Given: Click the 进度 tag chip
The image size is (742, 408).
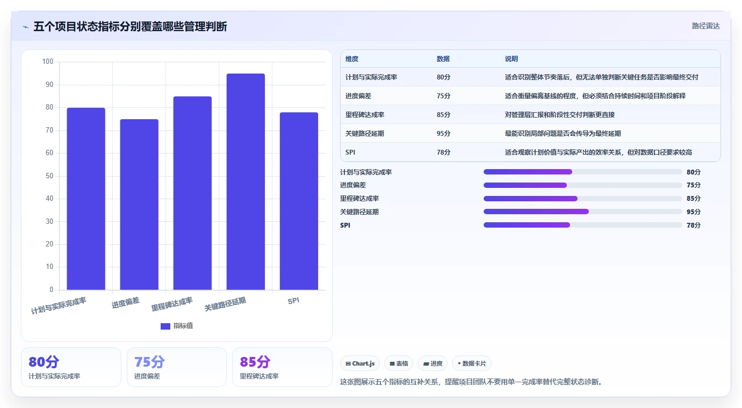Looking at the screenshot, I should coord(433,363).
